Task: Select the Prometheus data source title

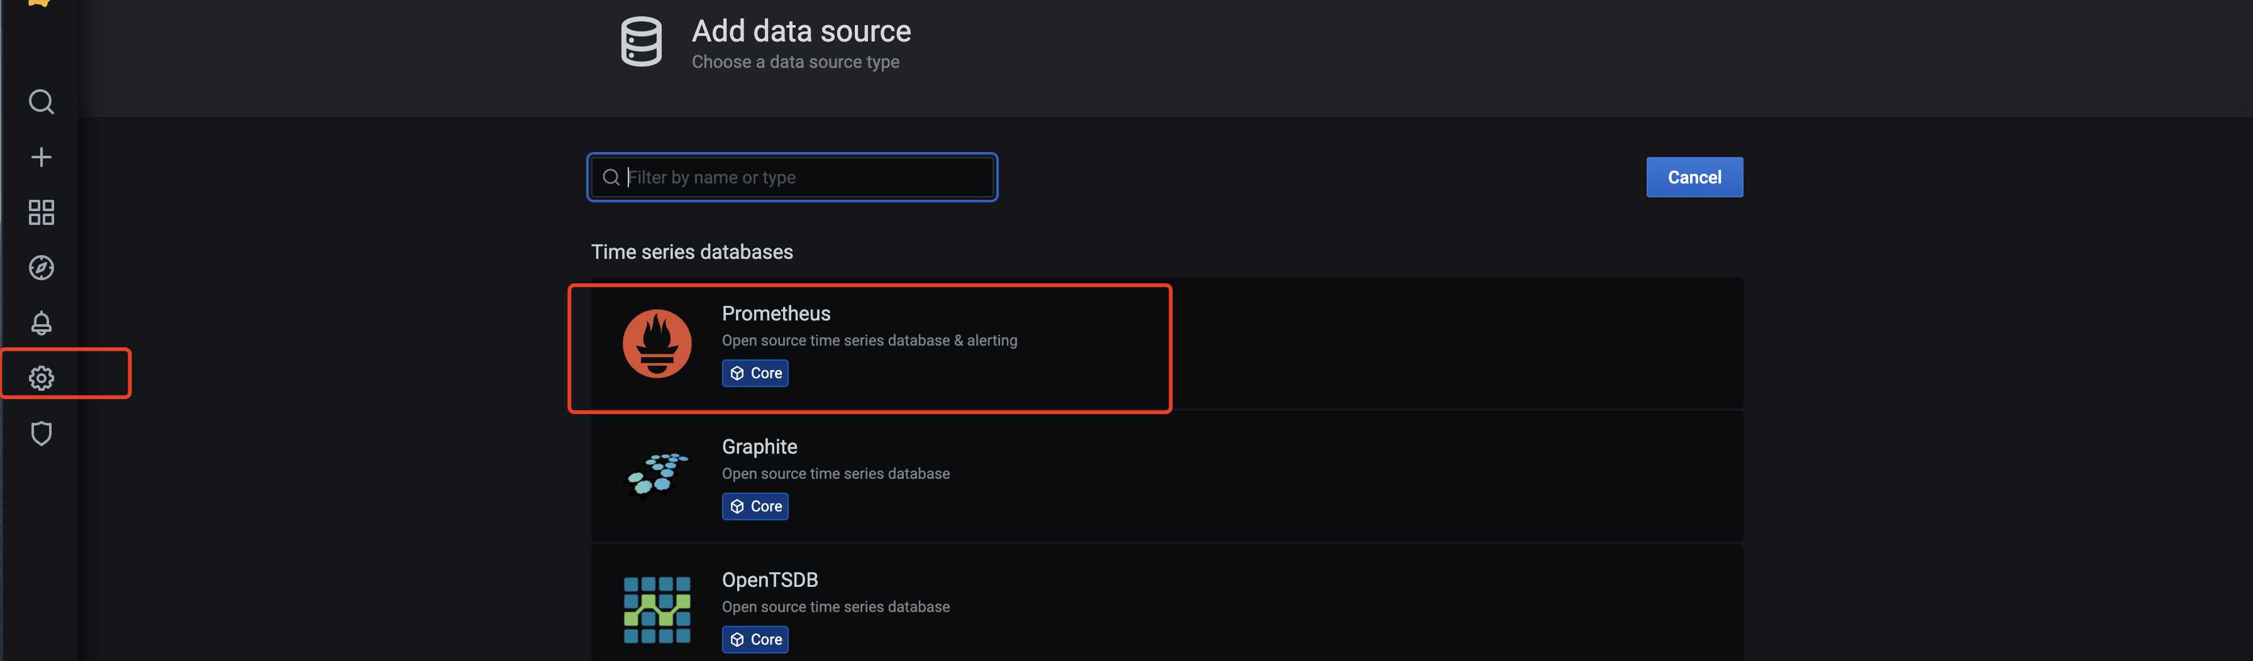Action: tap(776, 314)
